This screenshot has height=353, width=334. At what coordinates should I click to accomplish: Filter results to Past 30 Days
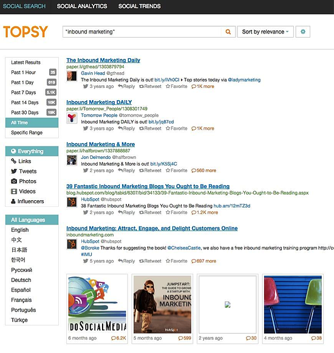tap(32, 112)
